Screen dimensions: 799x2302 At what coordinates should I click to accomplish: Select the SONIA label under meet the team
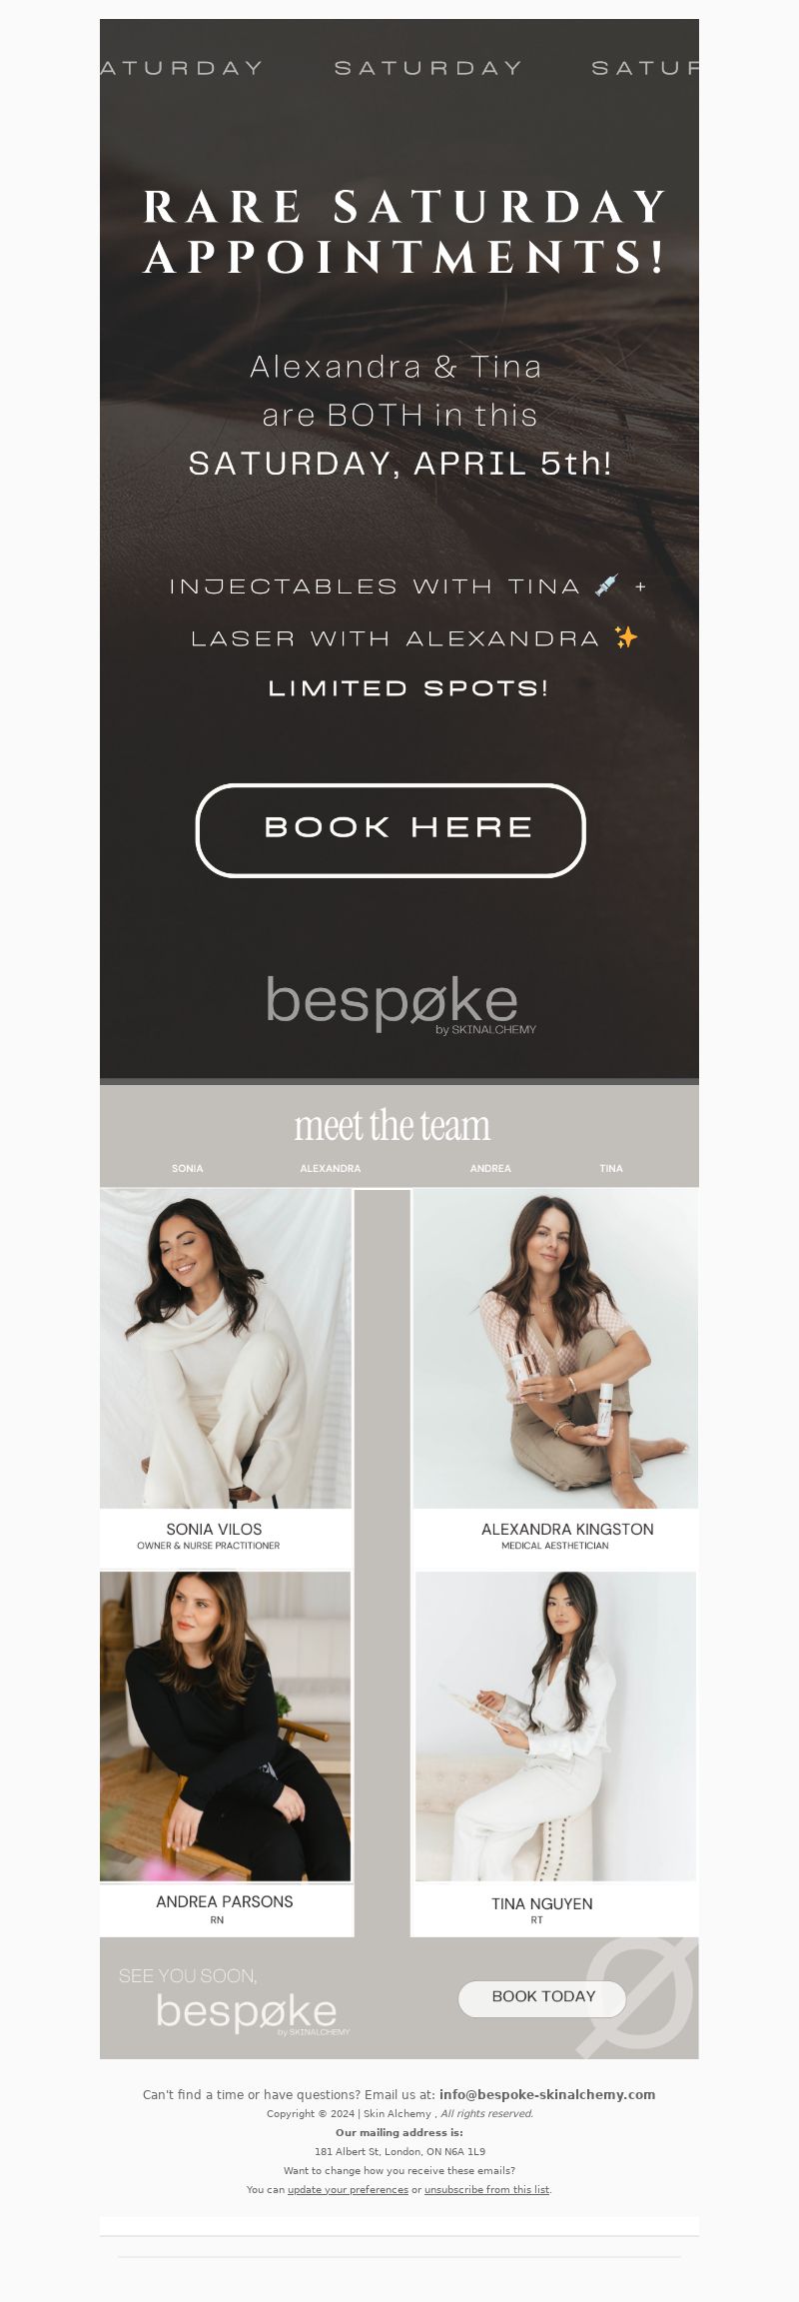(x=187, y=1168)
